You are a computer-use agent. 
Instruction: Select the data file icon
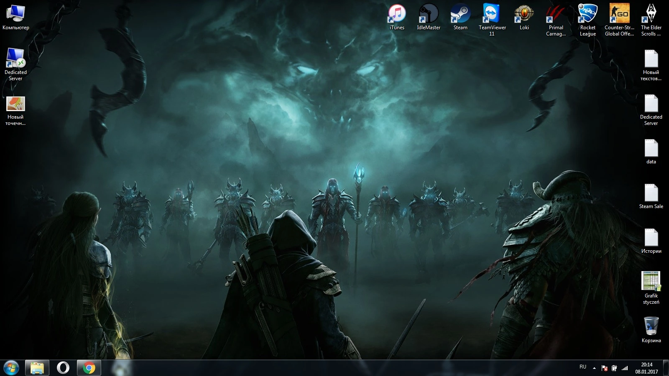point(651,152)
